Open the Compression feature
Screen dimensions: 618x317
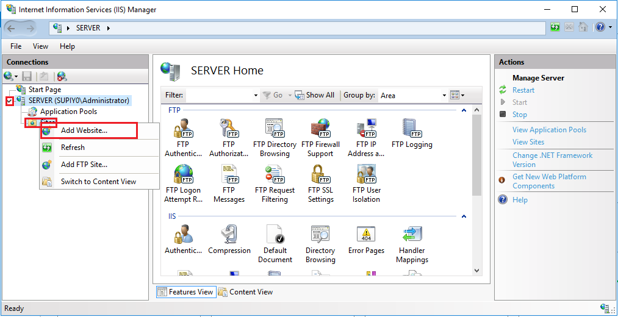coord(229,239)
